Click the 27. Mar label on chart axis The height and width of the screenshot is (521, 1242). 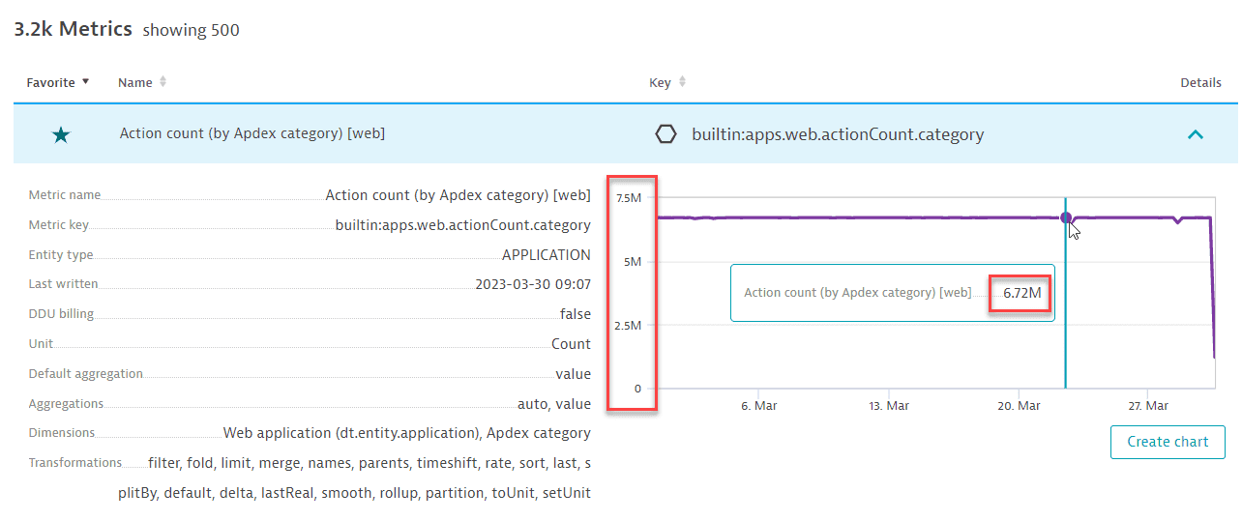pos(1148,406)
